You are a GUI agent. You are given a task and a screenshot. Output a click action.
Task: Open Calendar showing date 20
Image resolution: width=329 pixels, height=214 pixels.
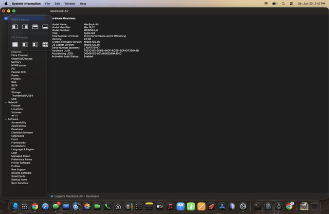pyautogui.click(x=118, y=207)
